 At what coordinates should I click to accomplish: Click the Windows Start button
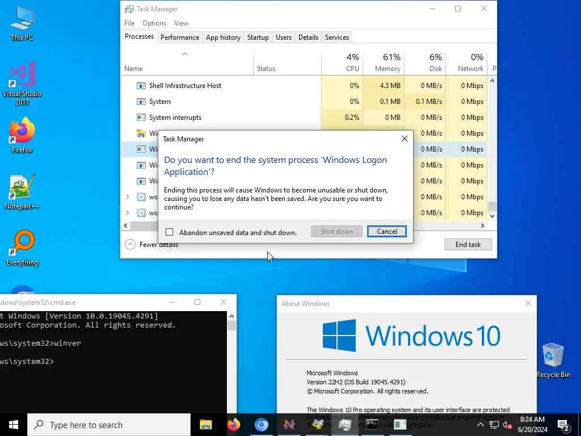14,425
